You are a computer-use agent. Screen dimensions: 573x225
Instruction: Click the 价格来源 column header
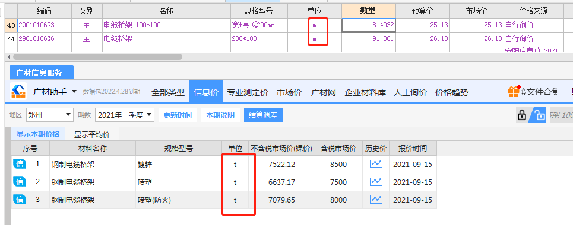[x=533, y=11]
